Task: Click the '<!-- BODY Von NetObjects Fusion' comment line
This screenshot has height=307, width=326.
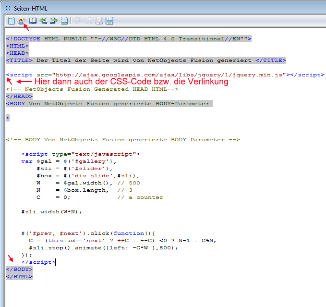Action: [123, 140]
